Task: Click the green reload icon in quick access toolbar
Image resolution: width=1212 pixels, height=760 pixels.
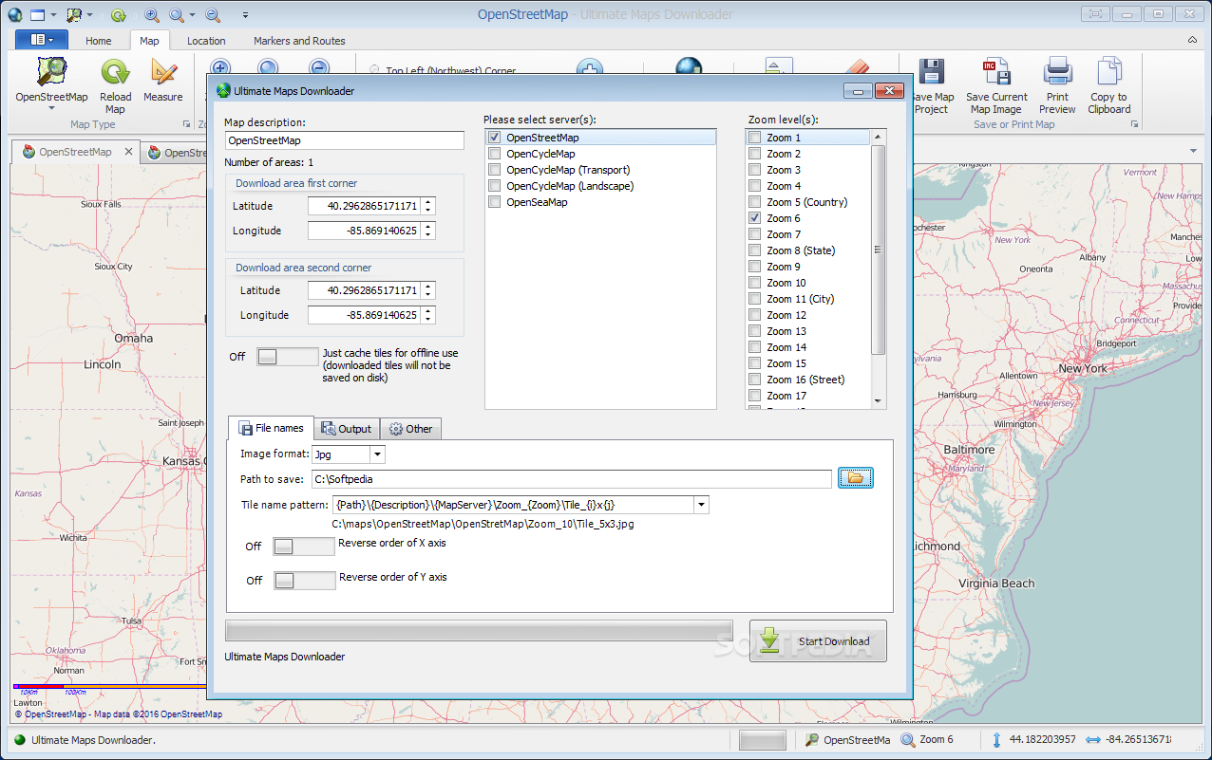Action: pos(118,14)
